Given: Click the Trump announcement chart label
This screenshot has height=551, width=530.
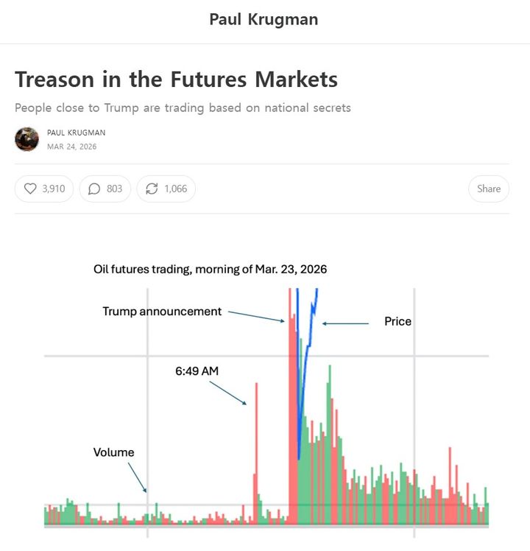Looking at the screenshot, I should (x=162, y=312).
